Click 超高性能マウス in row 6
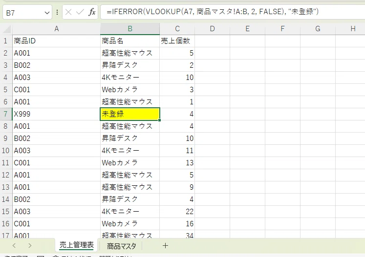Viewport: 365px width, 257px height. coord(130,102)
